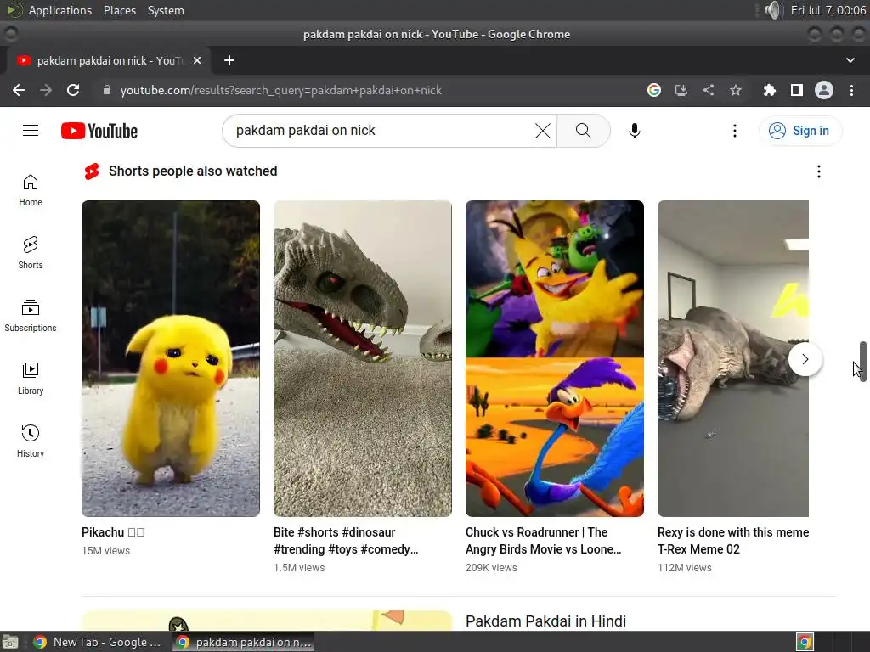
Task: Open Shorts in the sidebar
Action: coord(31,253)
